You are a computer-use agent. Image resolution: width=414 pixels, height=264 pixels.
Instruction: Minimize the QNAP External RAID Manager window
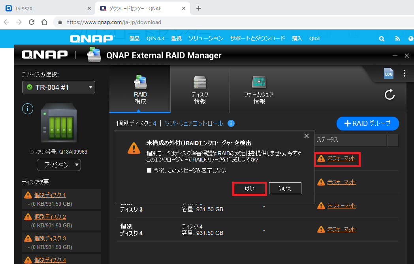395,56
